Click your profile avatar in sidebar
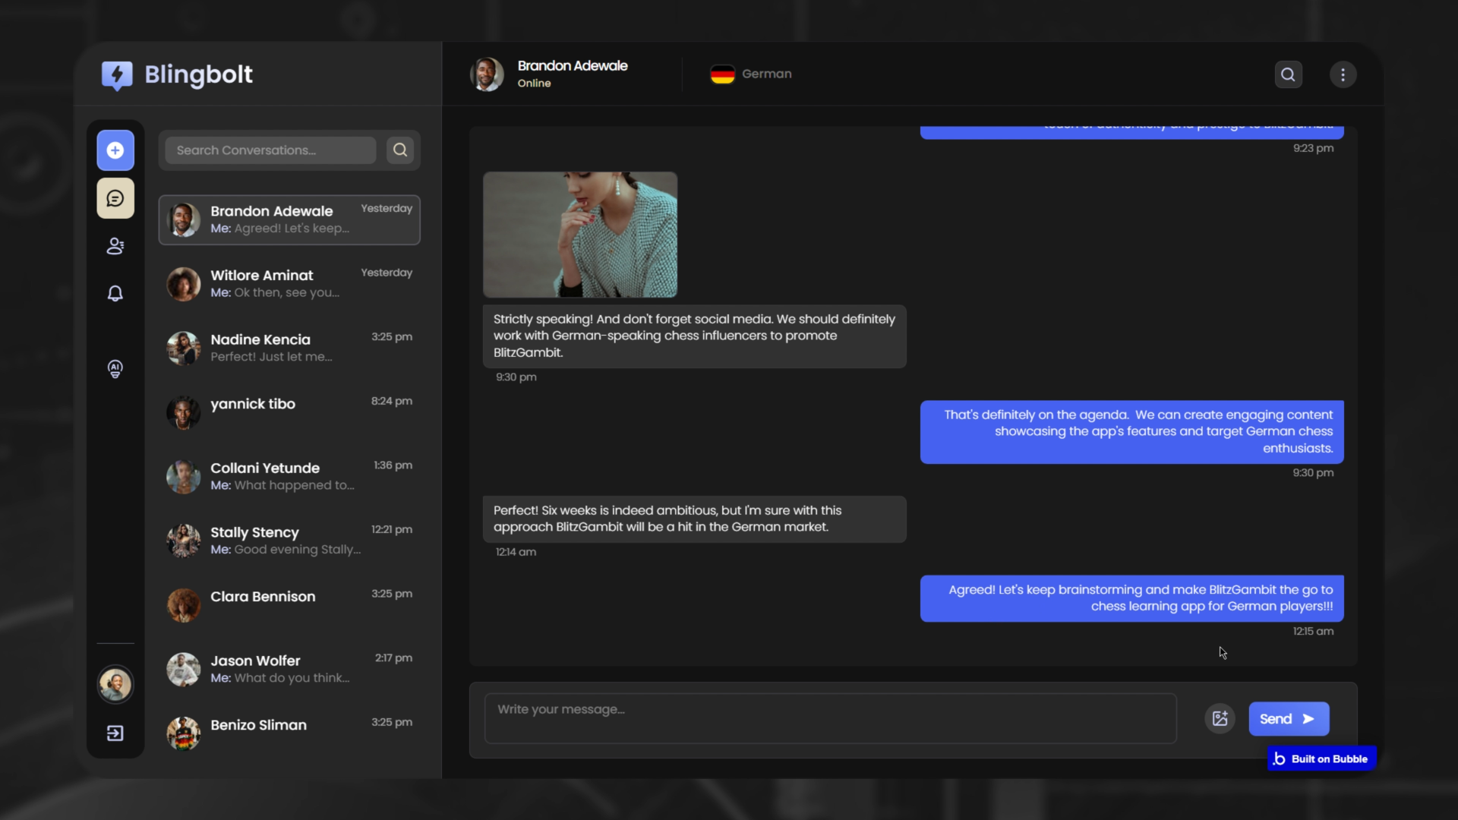The height and width of the screenshot is (820, 1458). [x=115, y=684]
